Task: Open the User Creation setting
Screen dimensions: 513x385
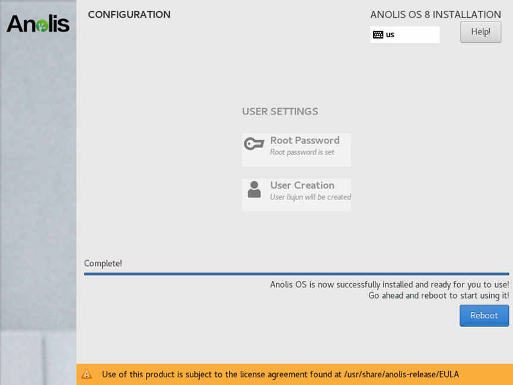Action: tap(297, 195)
